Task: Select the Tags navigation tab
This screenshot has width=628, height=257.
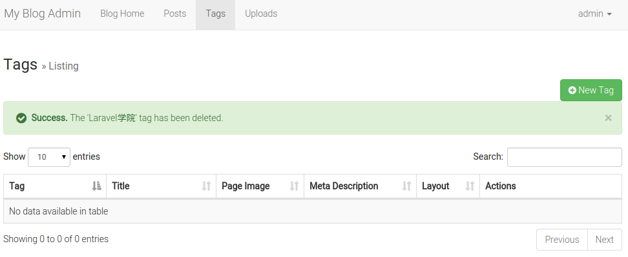Action: (x=216, y=14)
